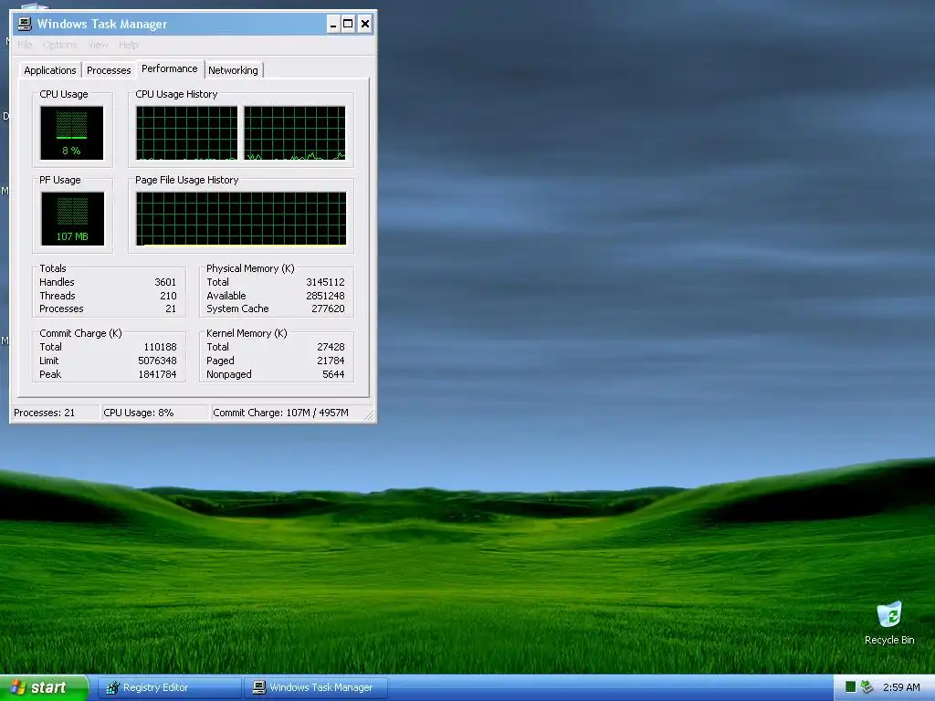The image size is (935, 701).
Task: Click Kernel Memory Total 27428
Action: point(331,347)
